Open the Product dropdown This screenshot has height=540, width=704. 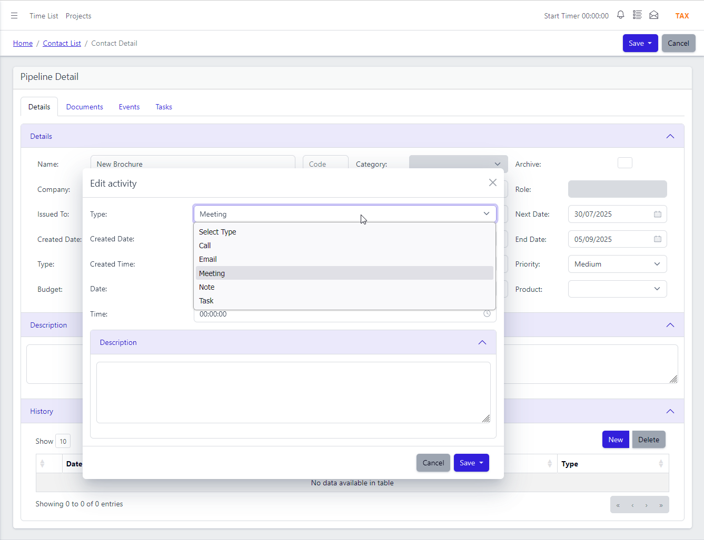point(617,289)
